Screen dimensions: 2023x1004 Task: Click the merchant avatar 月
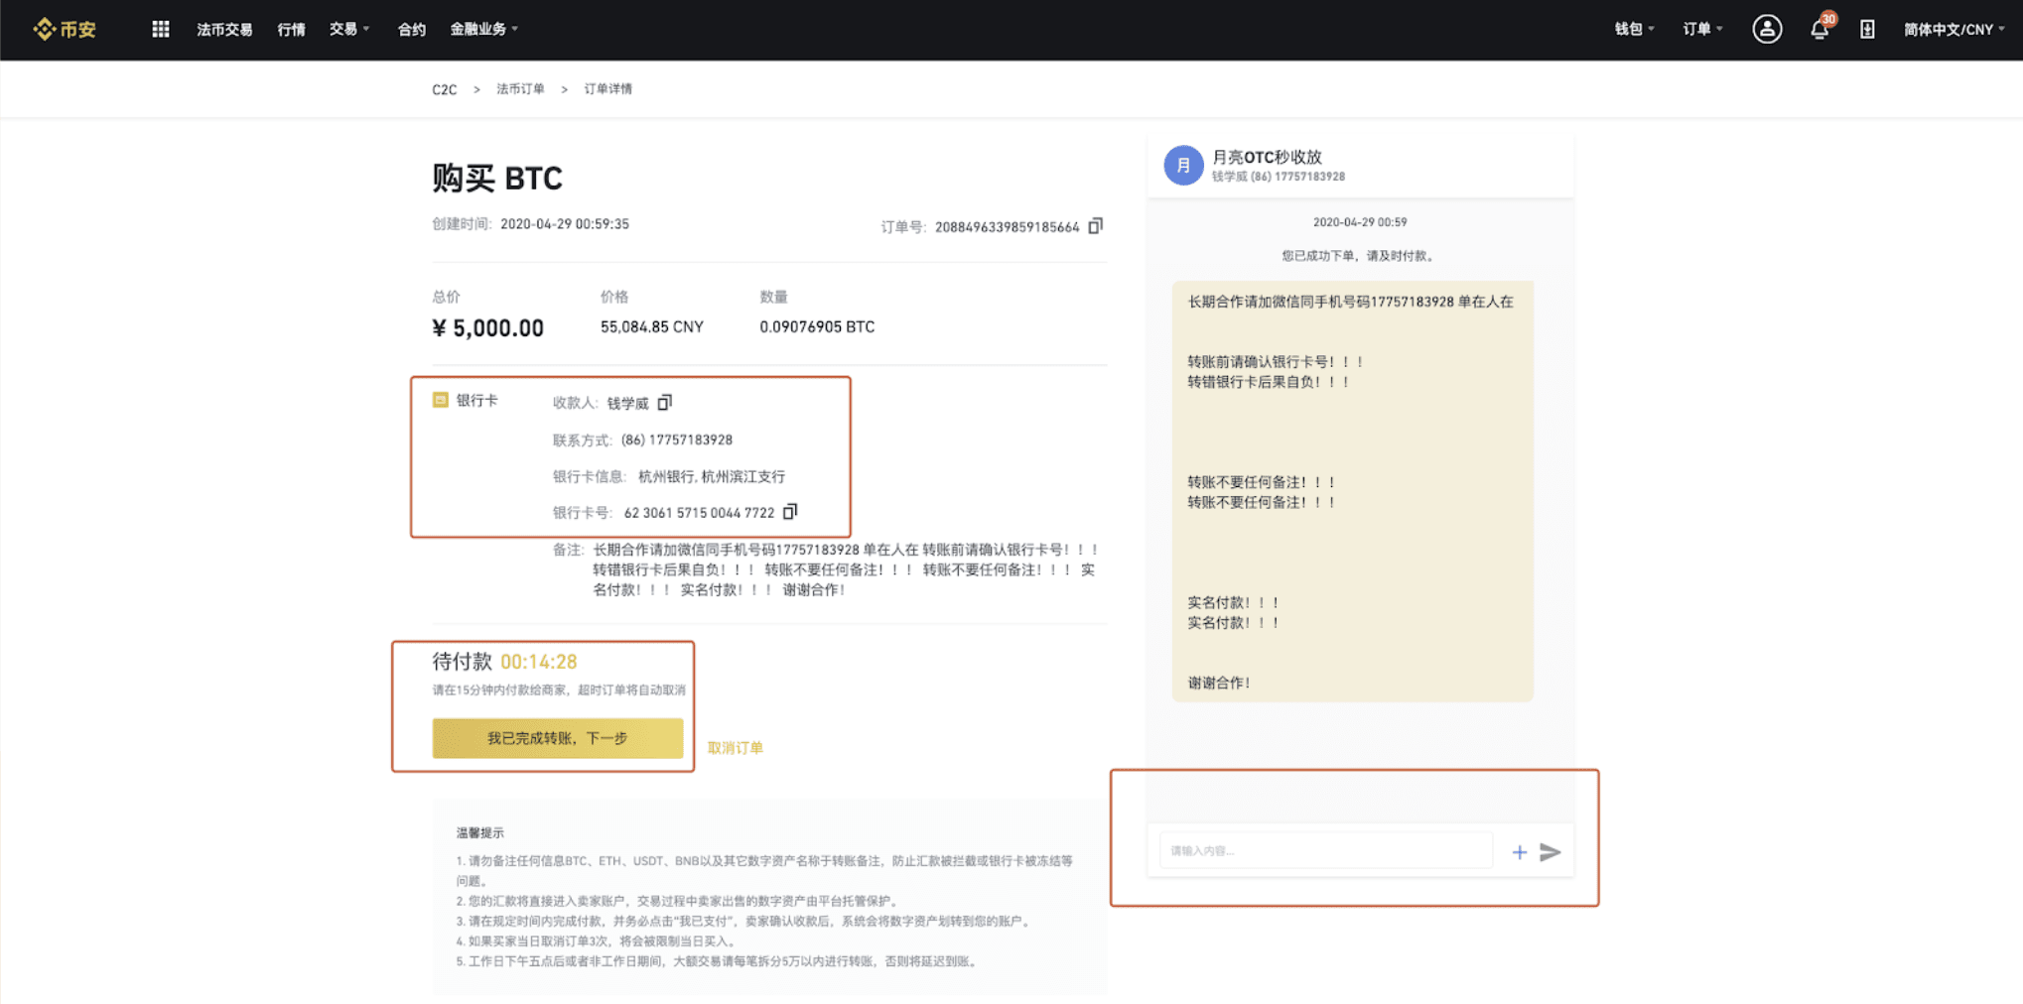(1183, 165)
